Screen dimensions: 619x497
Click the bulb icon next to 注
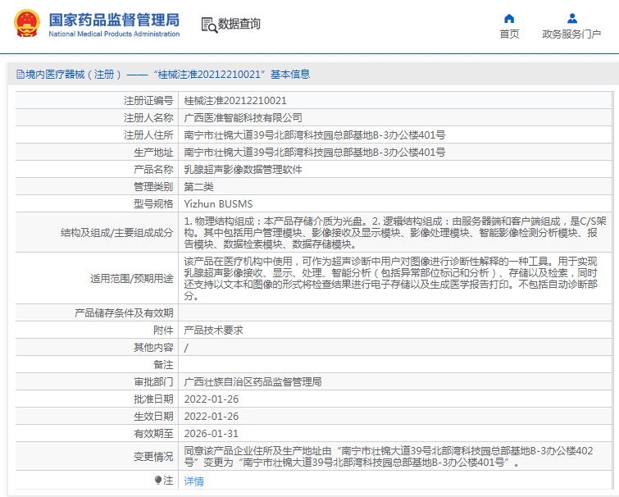pyautogui.click(x=158, y=480)
